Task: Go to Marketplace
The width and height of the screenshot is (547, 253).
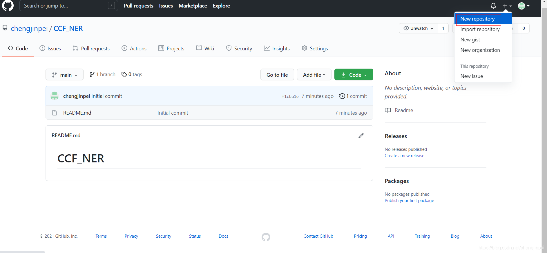Action: click(193, 6)
